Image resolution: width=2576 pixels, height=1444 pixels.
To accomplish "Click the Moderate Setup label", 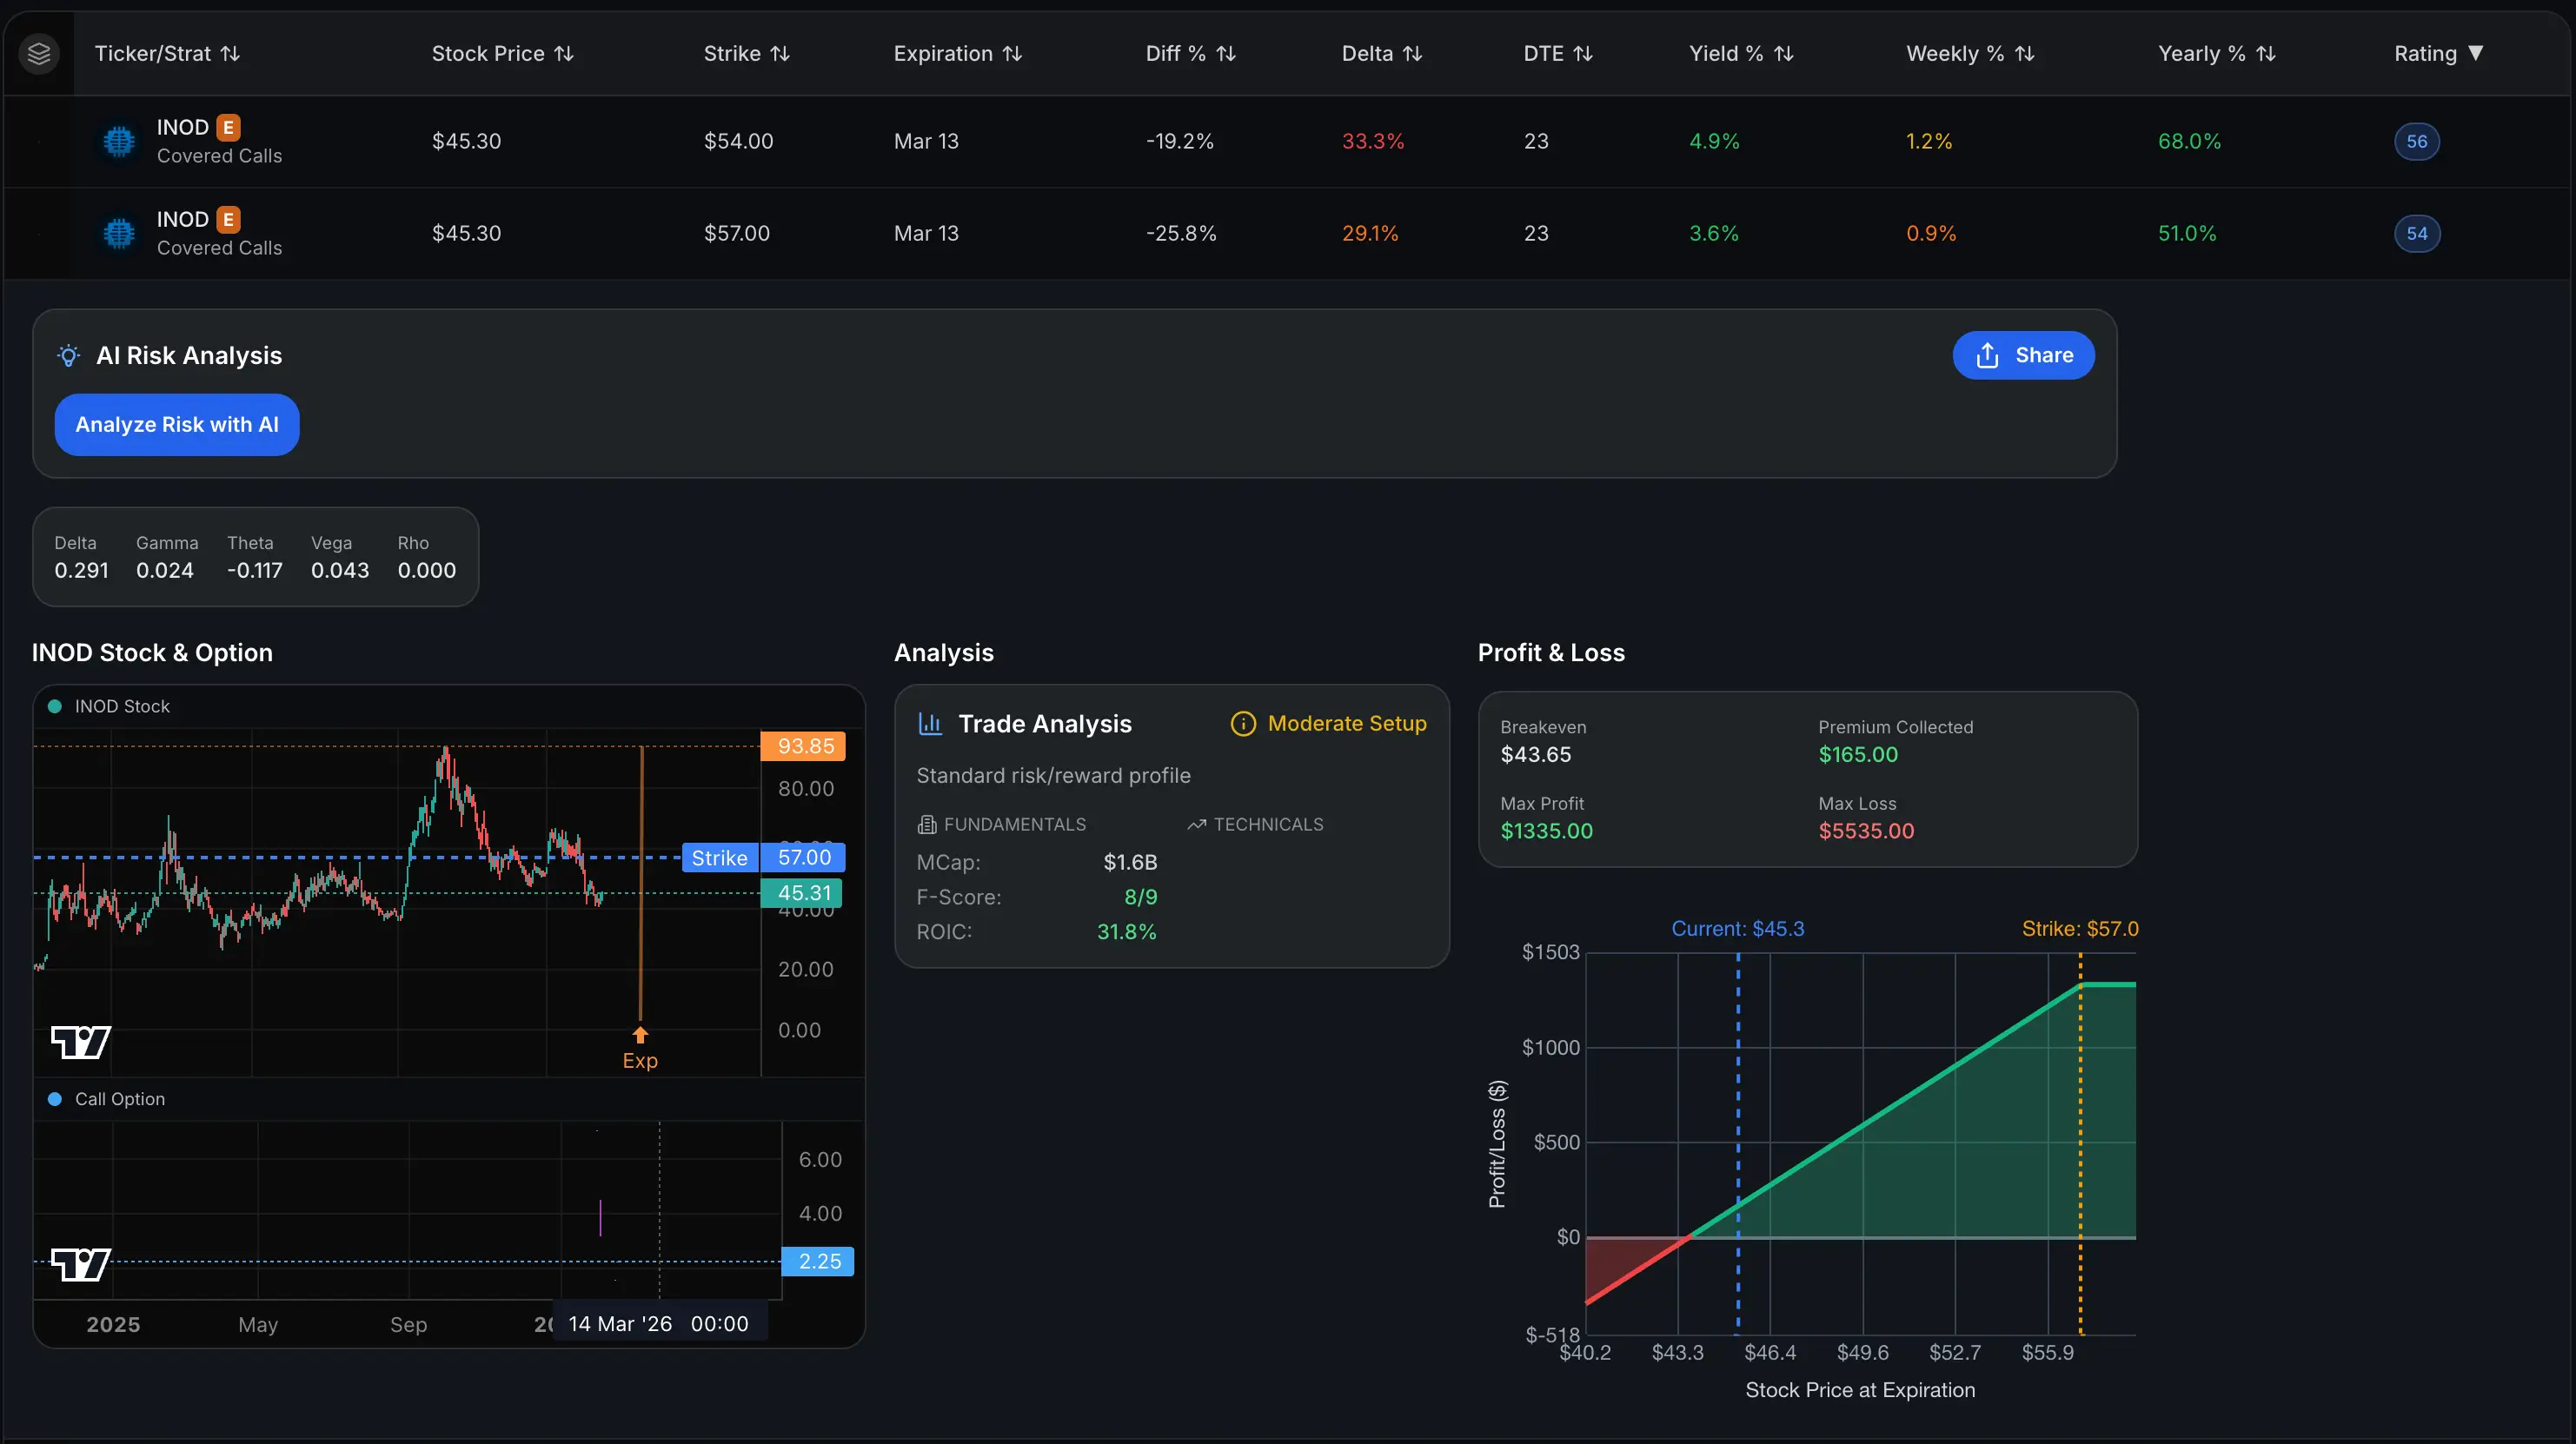I will pos(1347,723).
